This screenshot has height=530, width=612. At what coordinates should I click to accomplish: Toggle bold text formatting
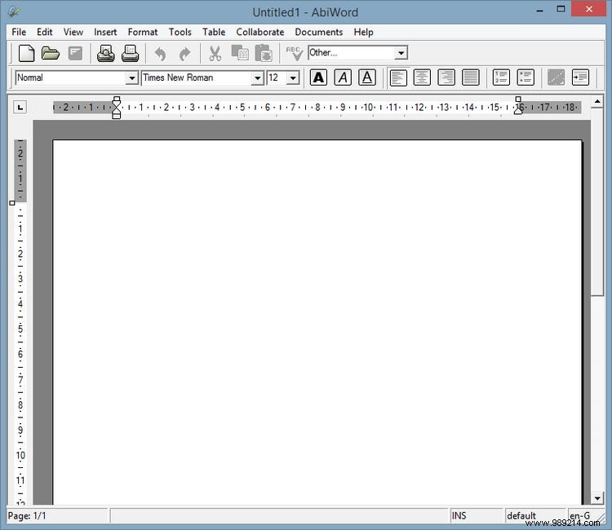click(318, 77)
